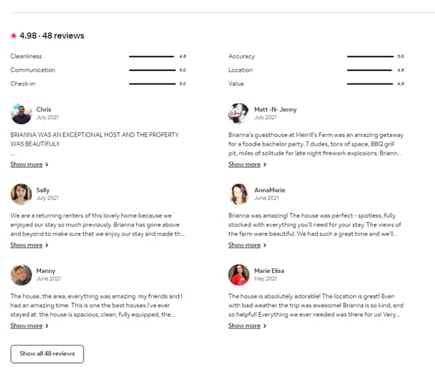Select the Chris reviewer name
Viewport: 435px width, 381px height.
43,109
